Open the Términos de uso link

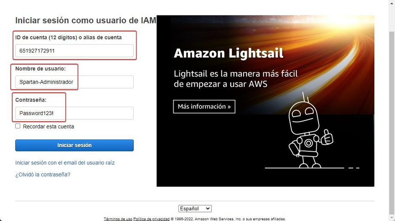[118, 219]
